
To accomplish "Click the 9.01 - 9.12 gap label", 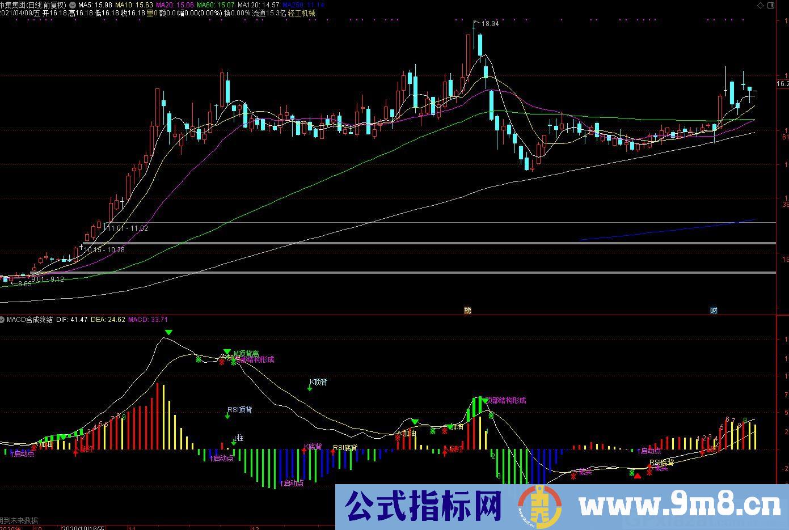I will (x=48, y=279).
